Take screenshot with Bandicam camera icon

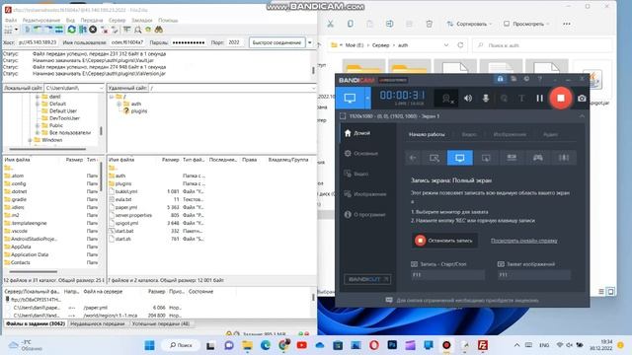point(582,99)
